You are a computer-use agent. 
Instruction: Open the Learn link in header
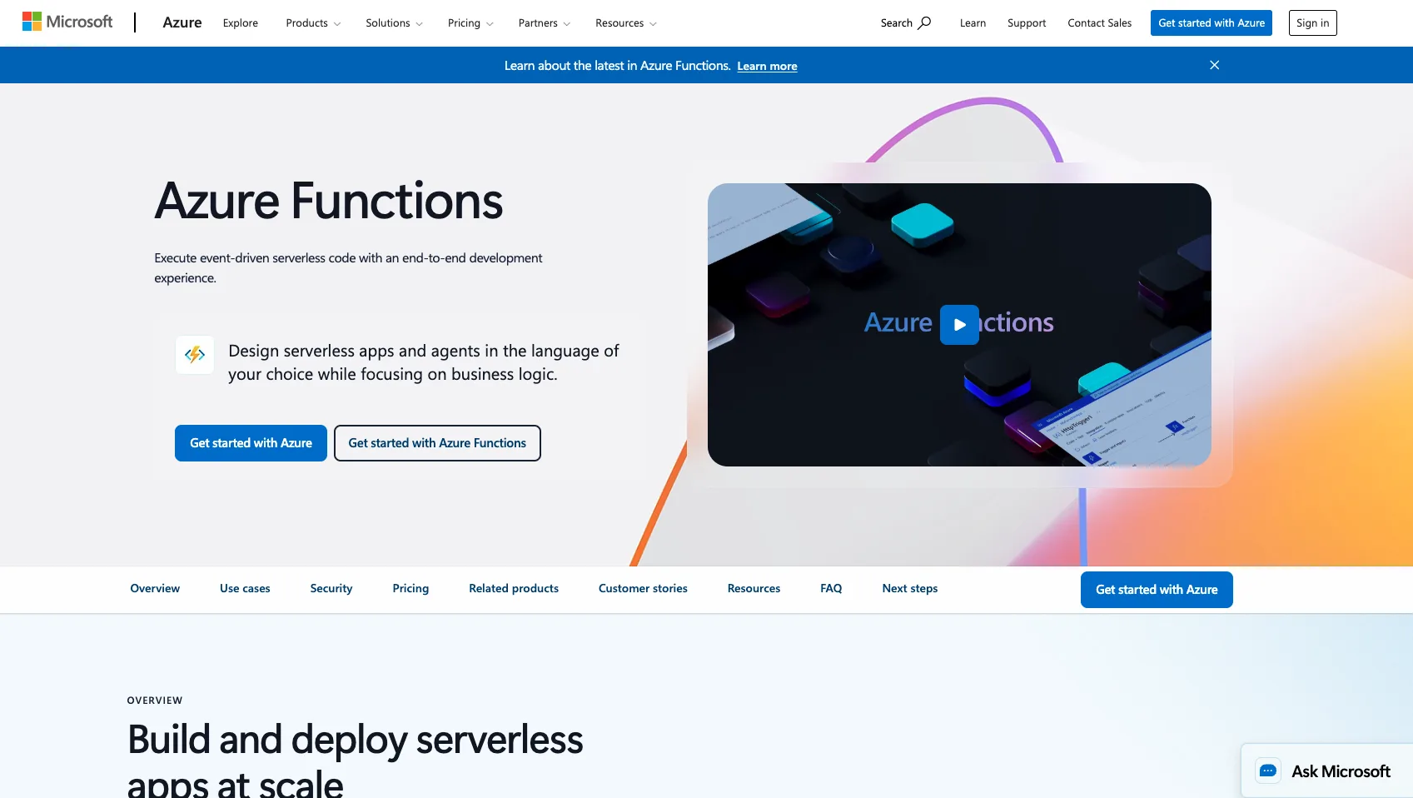point(973,23)
